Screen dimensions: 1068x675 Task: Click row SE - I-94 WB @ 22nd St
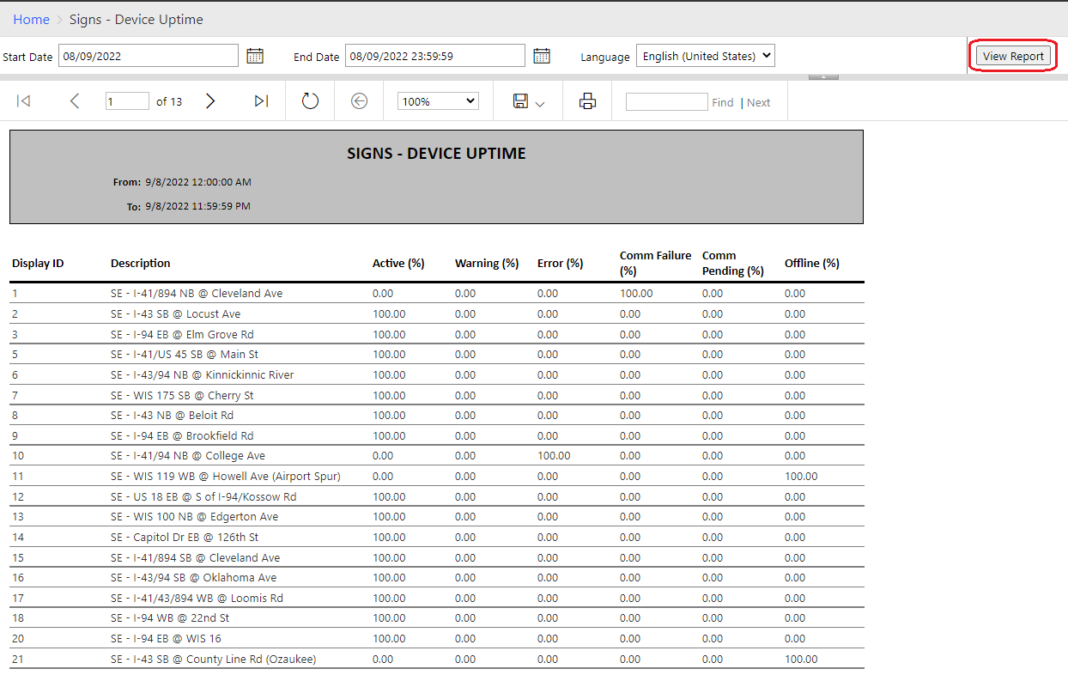[x=437, y=618]
